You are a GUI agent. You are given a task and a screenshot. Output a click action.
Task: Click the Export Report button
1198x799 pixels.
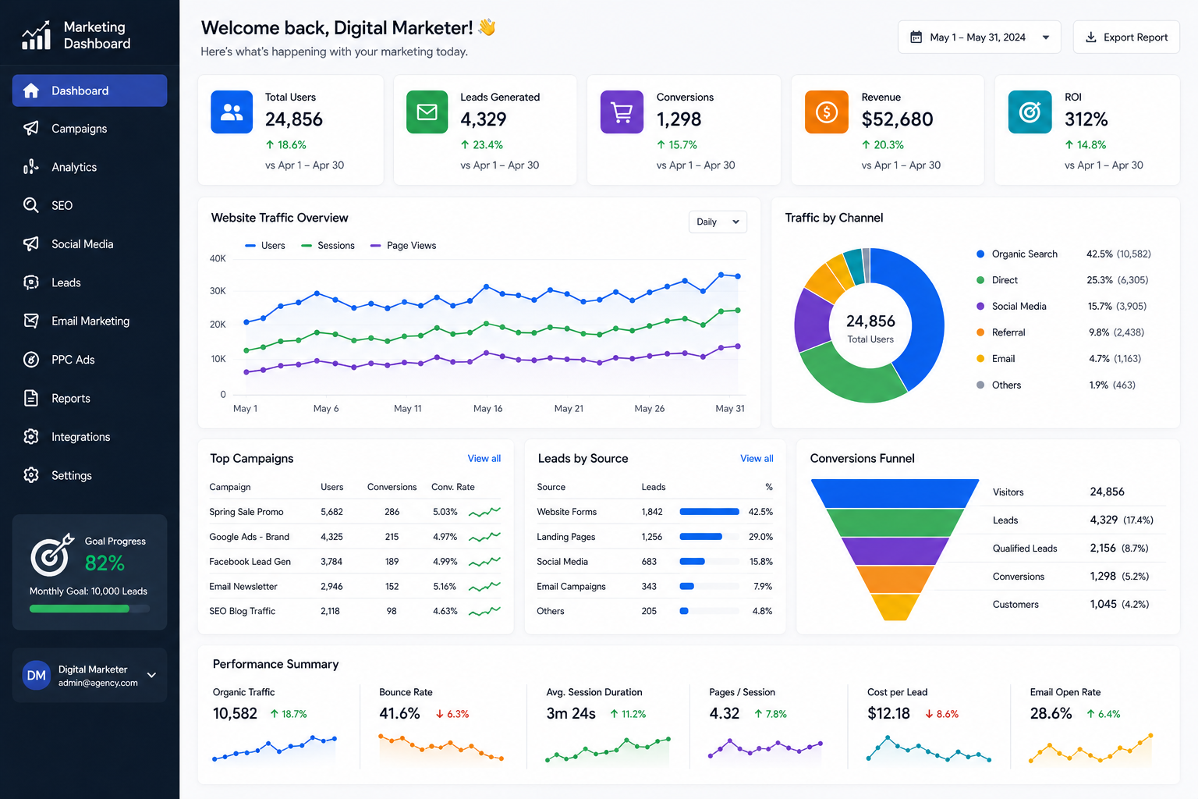pyautogui.click(x=1126, y=37)
